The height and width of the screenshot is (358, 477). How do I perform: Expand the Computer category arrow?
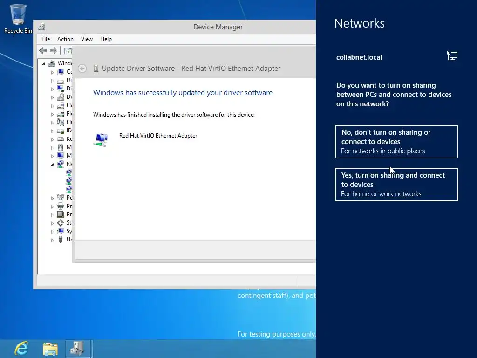tap(52, 72)
